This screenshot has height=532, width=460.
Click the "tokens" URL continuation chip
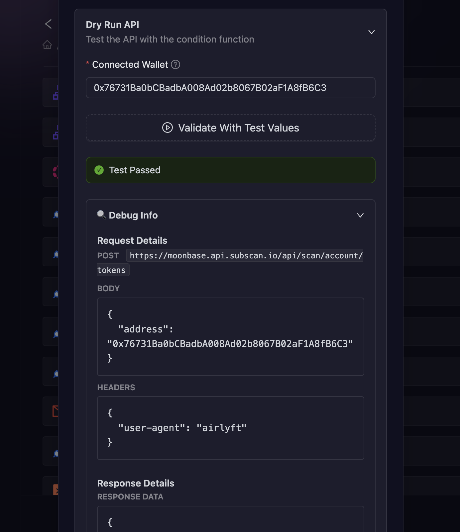click(x=112, y=270)
